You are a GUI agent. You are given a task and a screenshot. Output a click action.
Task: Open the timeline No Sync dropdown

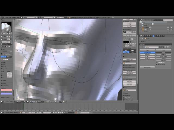(x=69, y=113)
